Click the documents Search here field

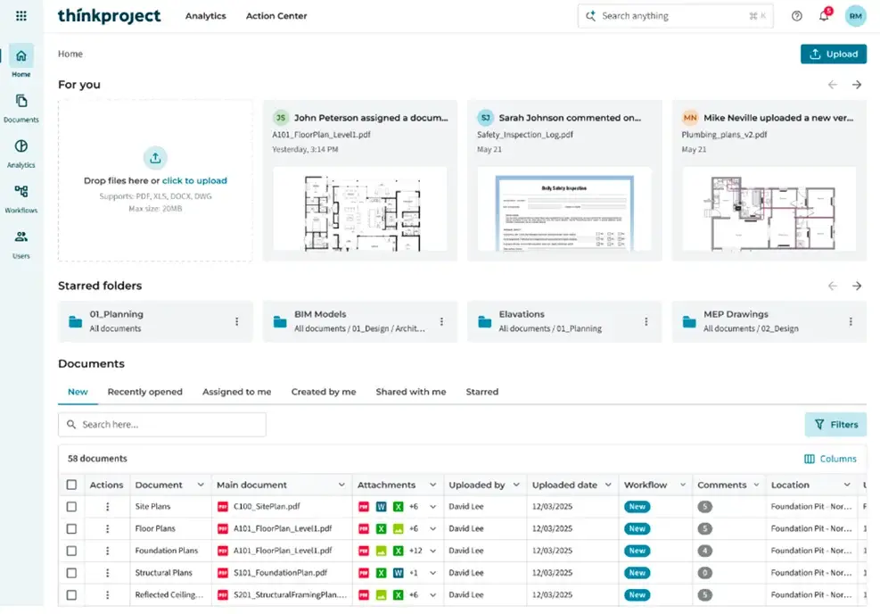point(162,425)
